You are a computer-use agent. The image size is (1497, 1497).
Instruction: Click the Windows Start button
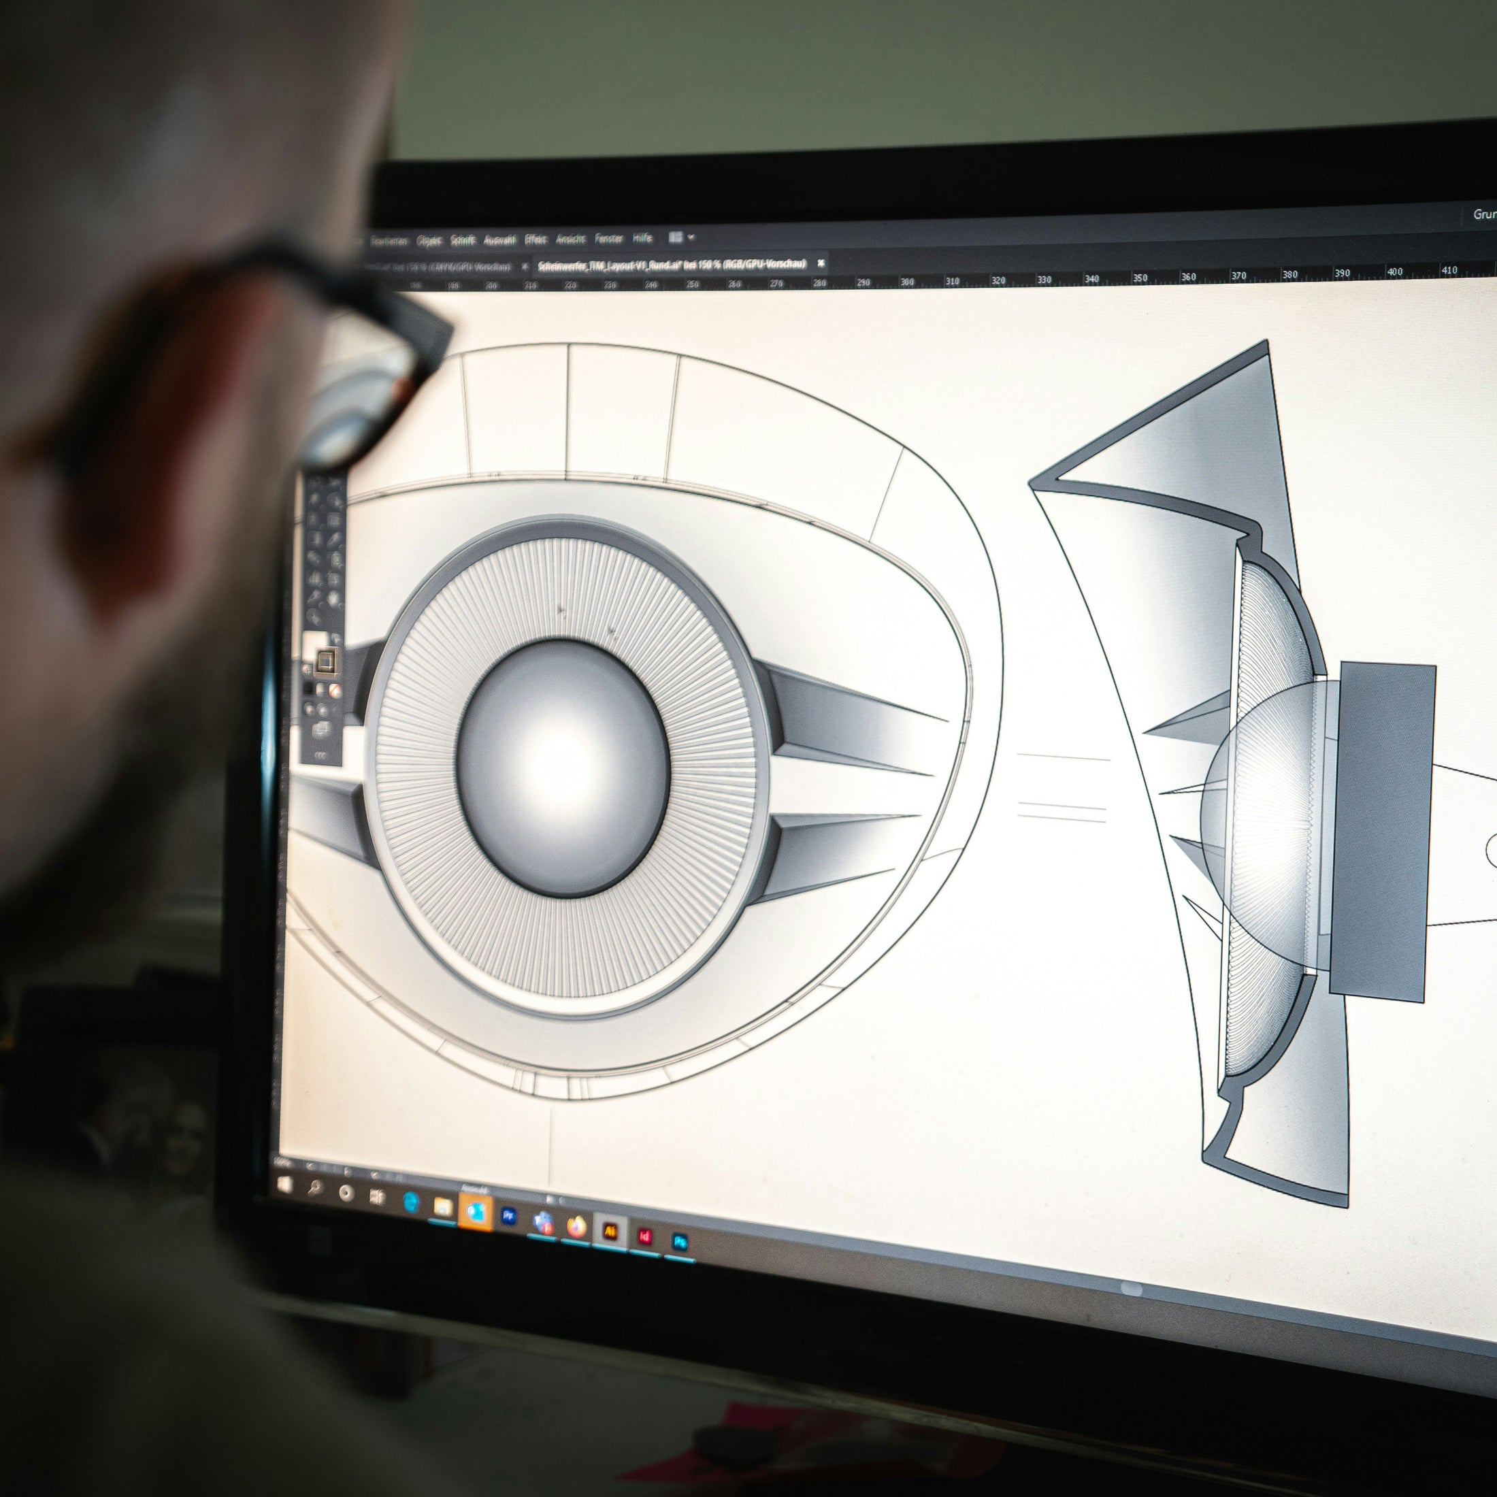pyautogui.click(x=284, y=1185)
